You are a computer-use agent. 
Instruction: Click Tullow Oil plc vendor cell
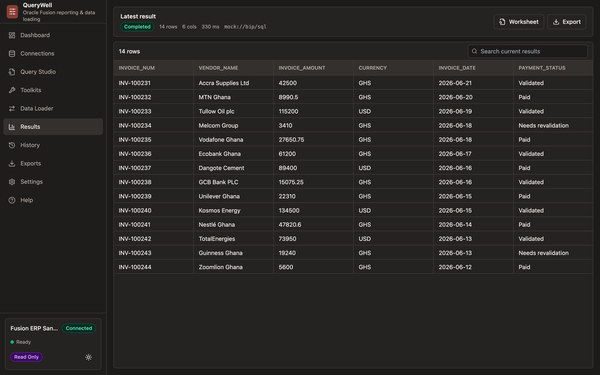coord(234,111)
